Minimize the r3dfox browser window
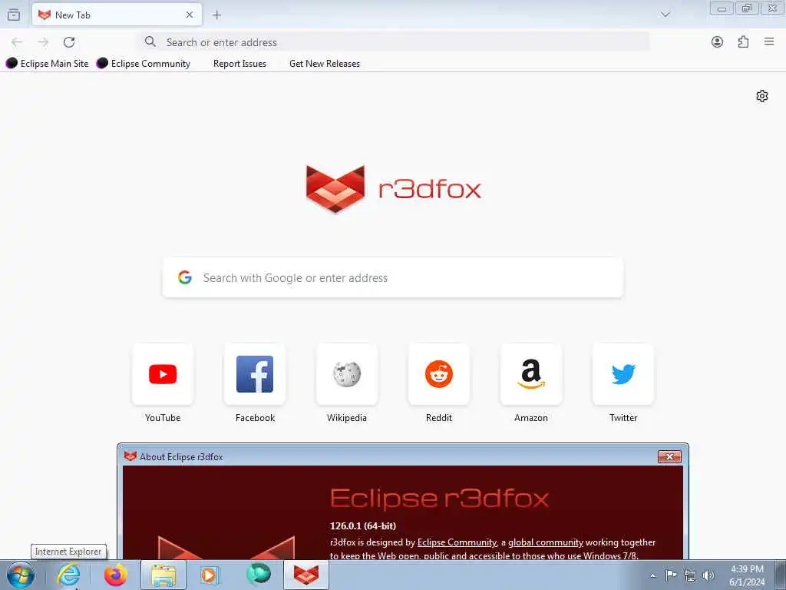786x590 pixels. 722,8
